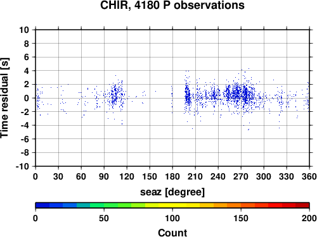Click the Time residual [s] axis label
Image resolution: width=317 pixels, height=237 pixels.
4,98
